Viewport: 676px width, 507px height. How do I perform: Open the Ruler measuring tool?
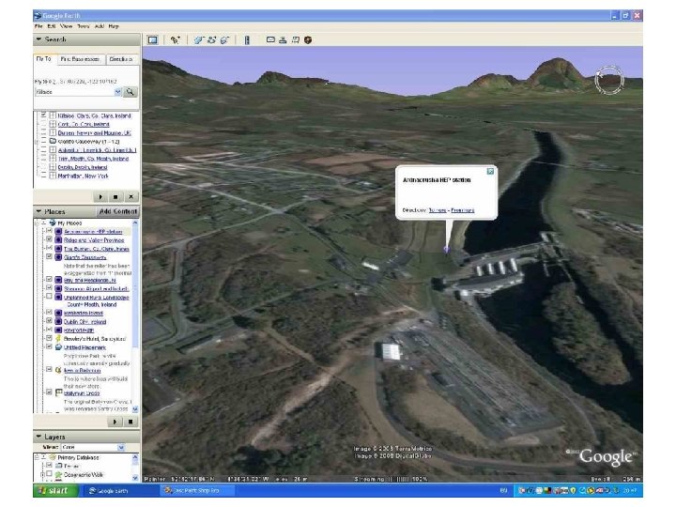[x=247, y=40]
